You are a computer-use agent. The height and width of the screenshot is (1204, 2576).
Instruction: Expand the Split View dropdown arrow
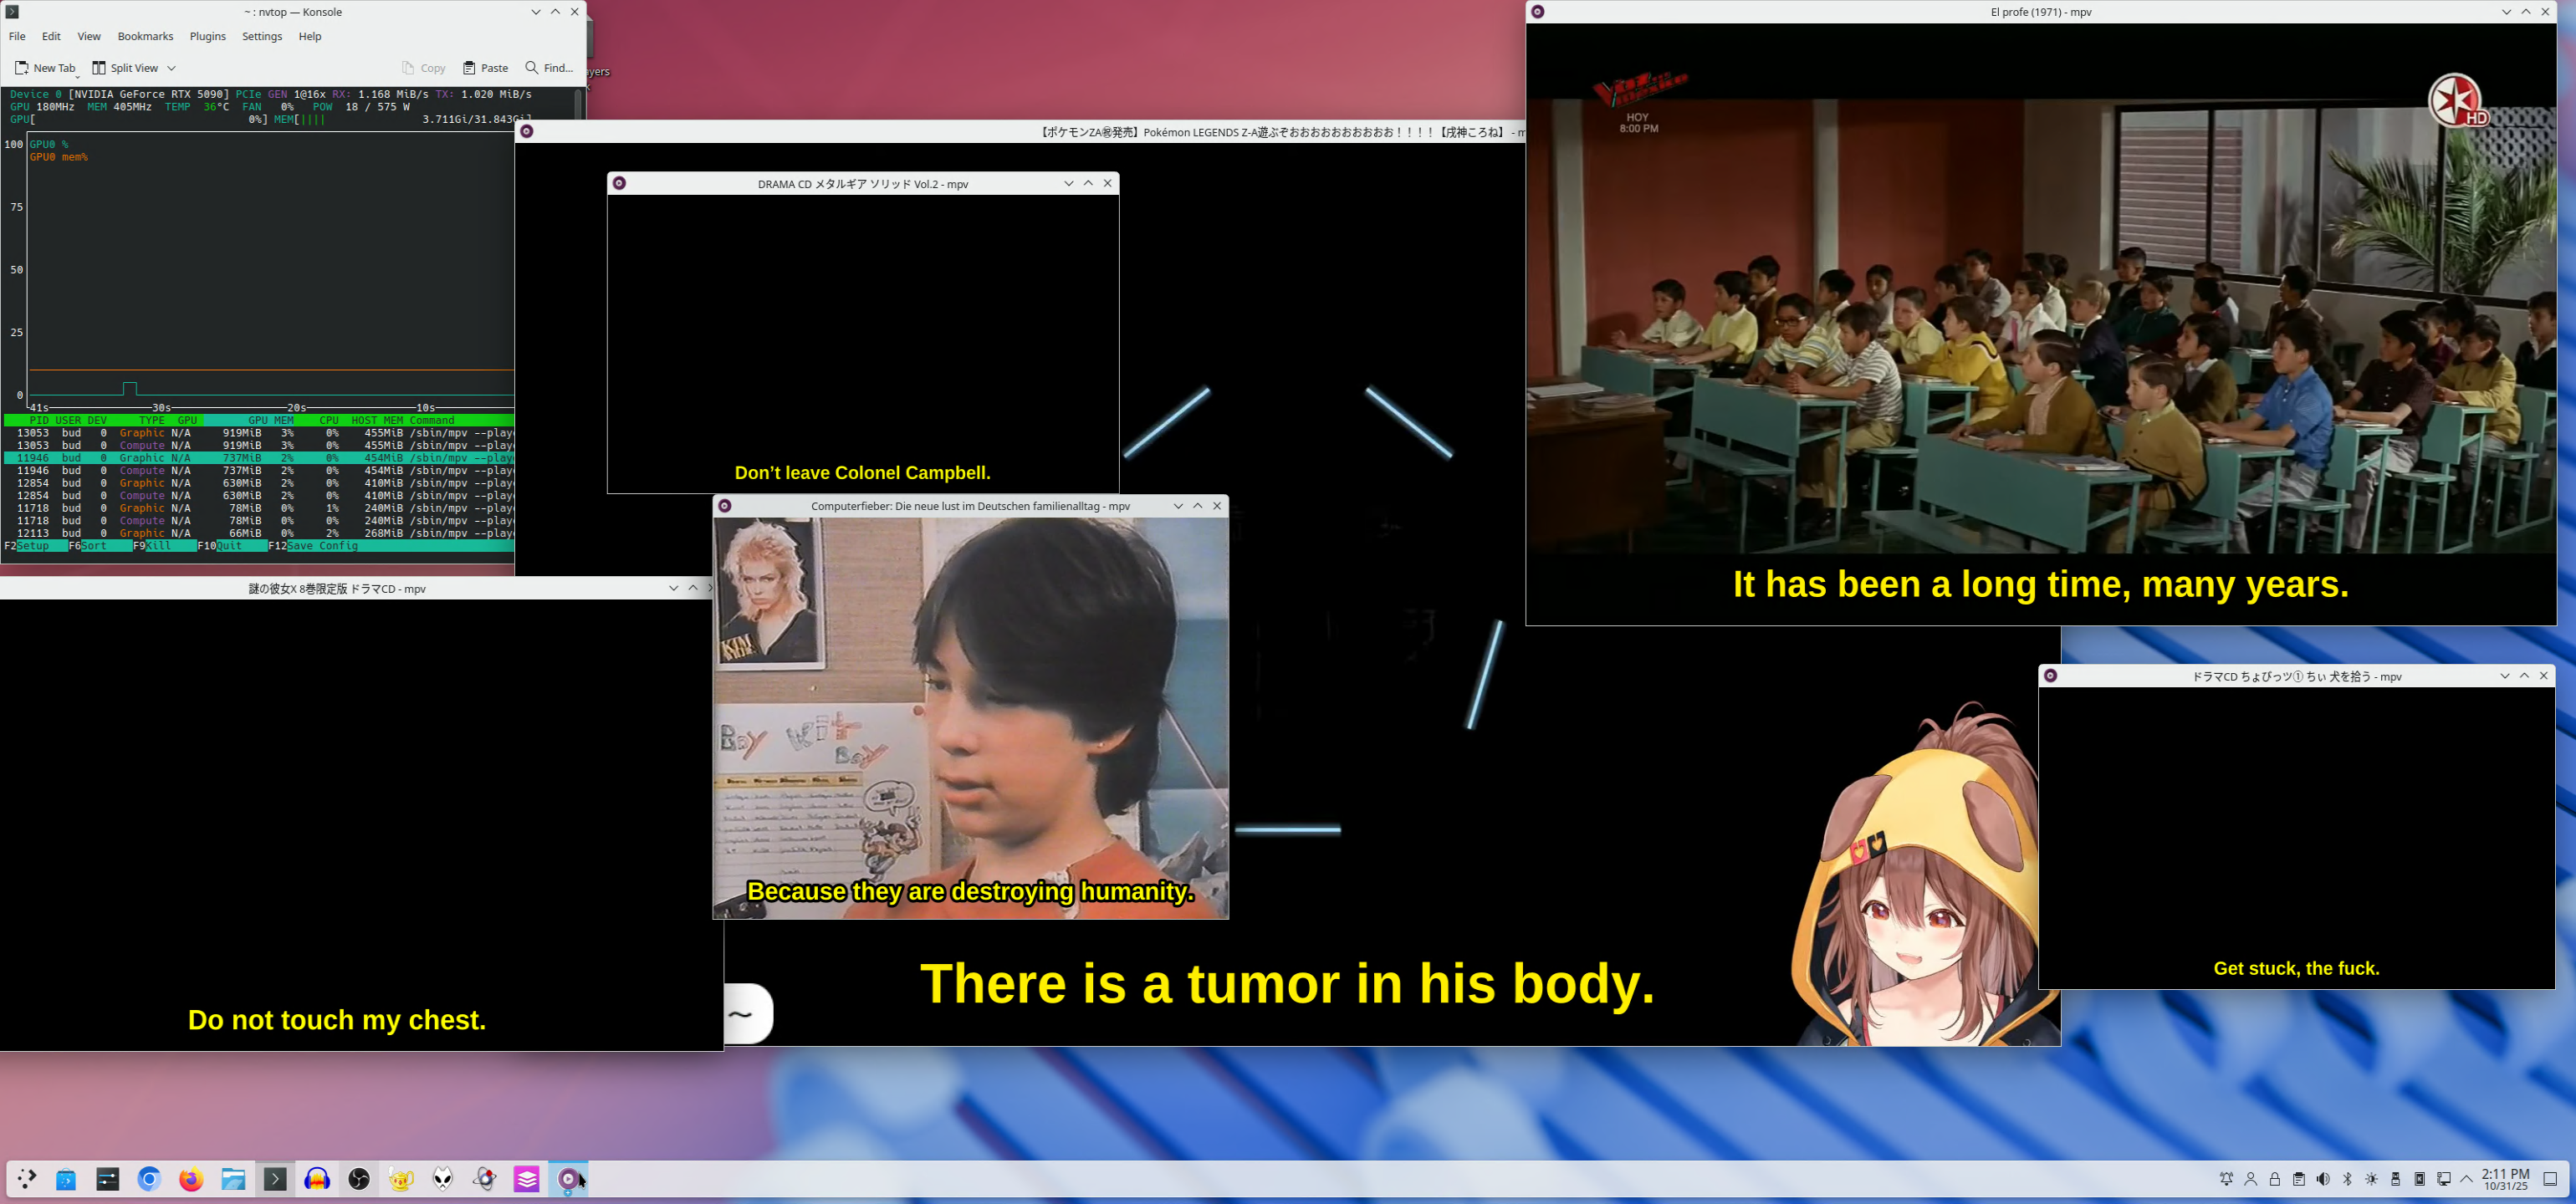click(x=172, y=68)
